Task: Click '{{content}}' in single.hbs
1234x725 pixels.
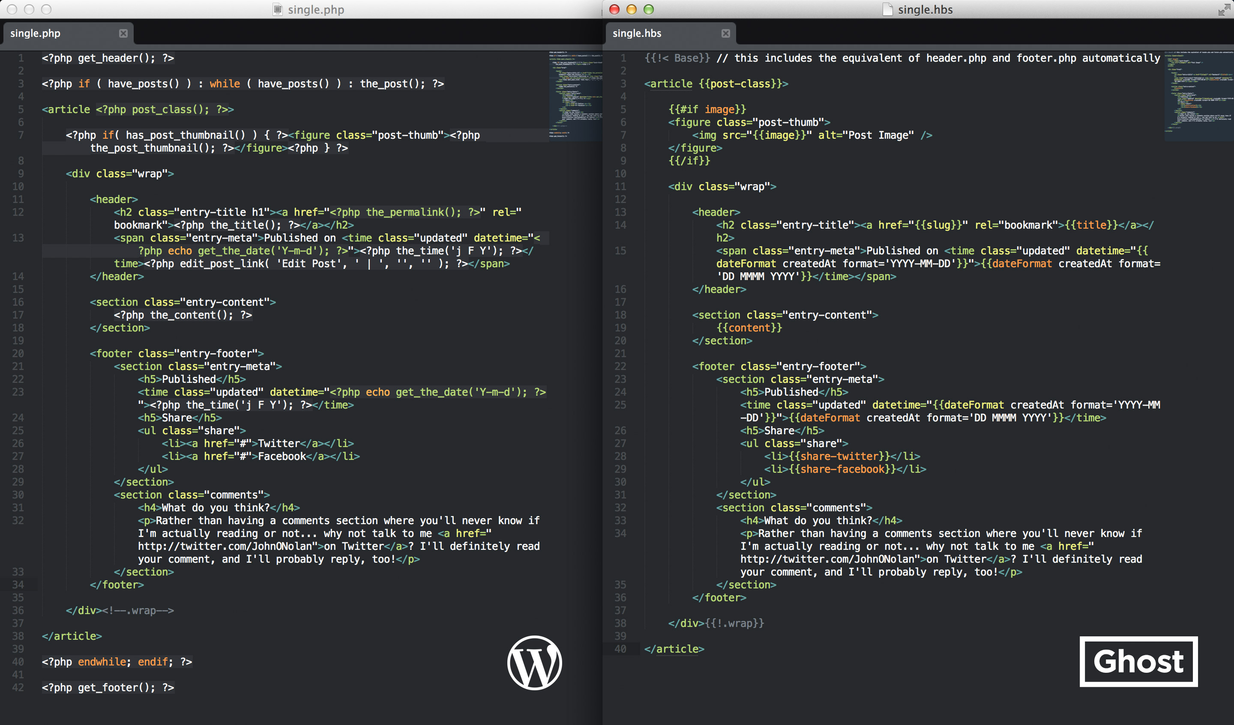Action: [749, 328]
